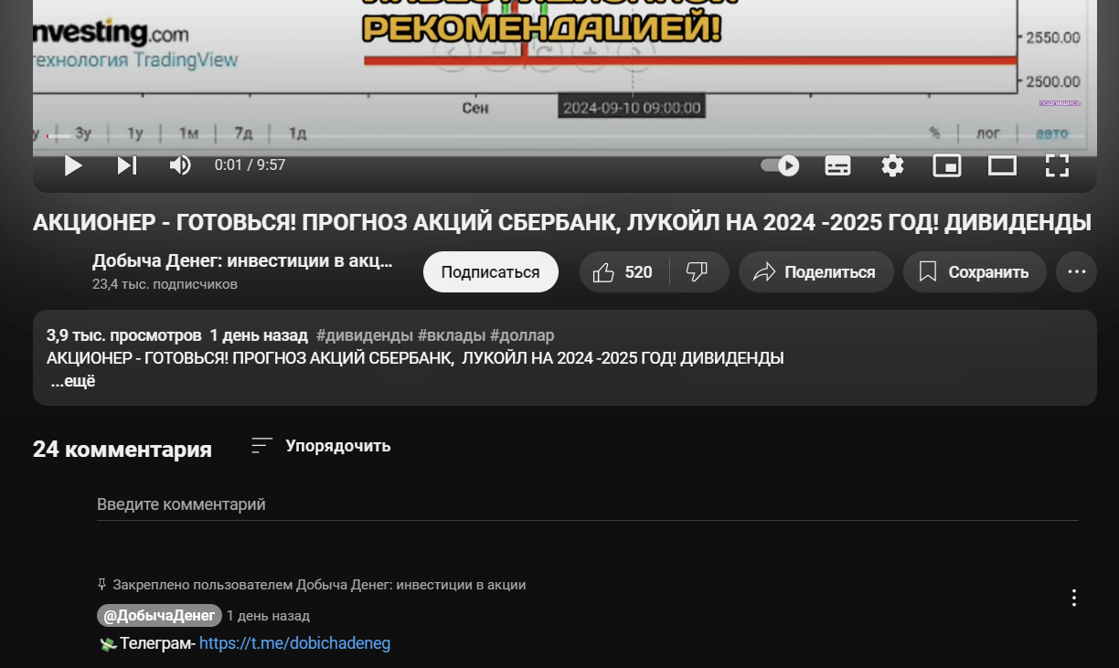Open the t.me/dobichadeneg Telegram link
This screenshot has height=668, width=1119.
point(294,643)
